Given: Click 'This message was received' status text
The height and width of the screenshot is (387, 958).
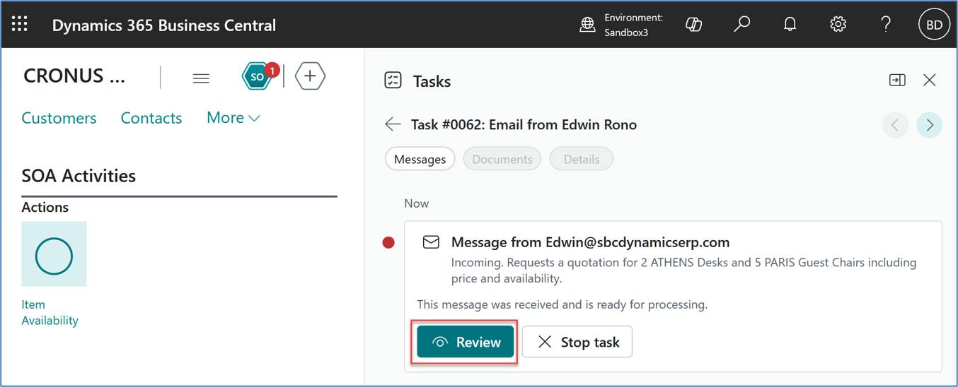Looking at the screenshot, I should (x=562, y=305).
